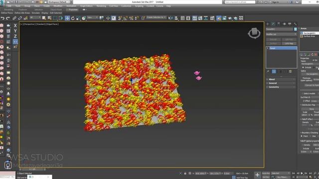Screen dimensions: 319x179
Task: Open the Selection Filter dropdown
Action: coord(35,18)
